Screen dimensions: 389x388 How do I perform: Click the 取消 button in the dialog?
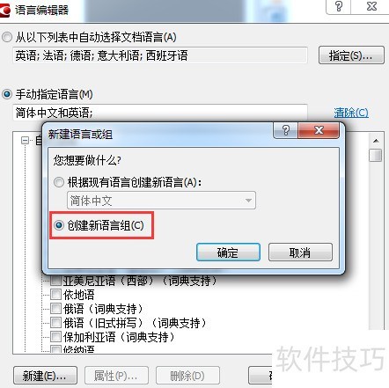click(x=300, y=253)
